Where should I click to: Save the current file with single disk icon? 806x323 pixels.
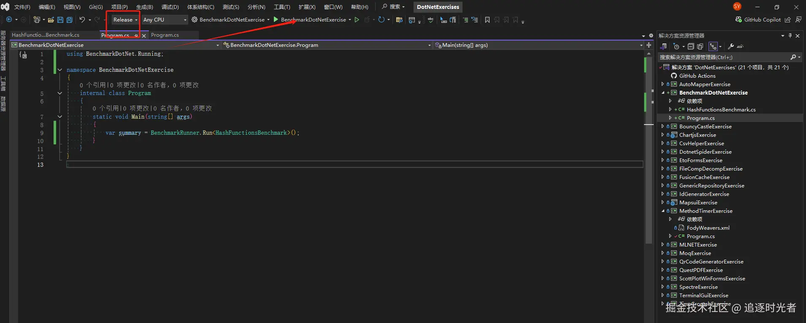pyautogui.click(x=60, y=20)
